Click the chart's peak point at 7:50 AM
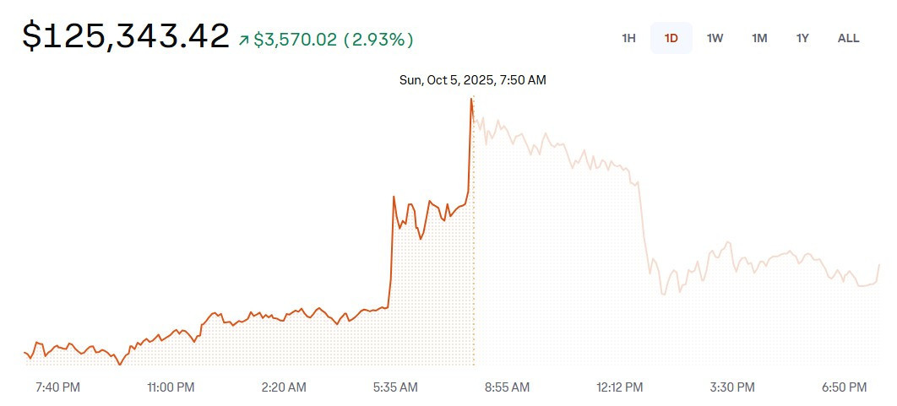This screenshot has height=406, width=897. (x=471, y=99)
